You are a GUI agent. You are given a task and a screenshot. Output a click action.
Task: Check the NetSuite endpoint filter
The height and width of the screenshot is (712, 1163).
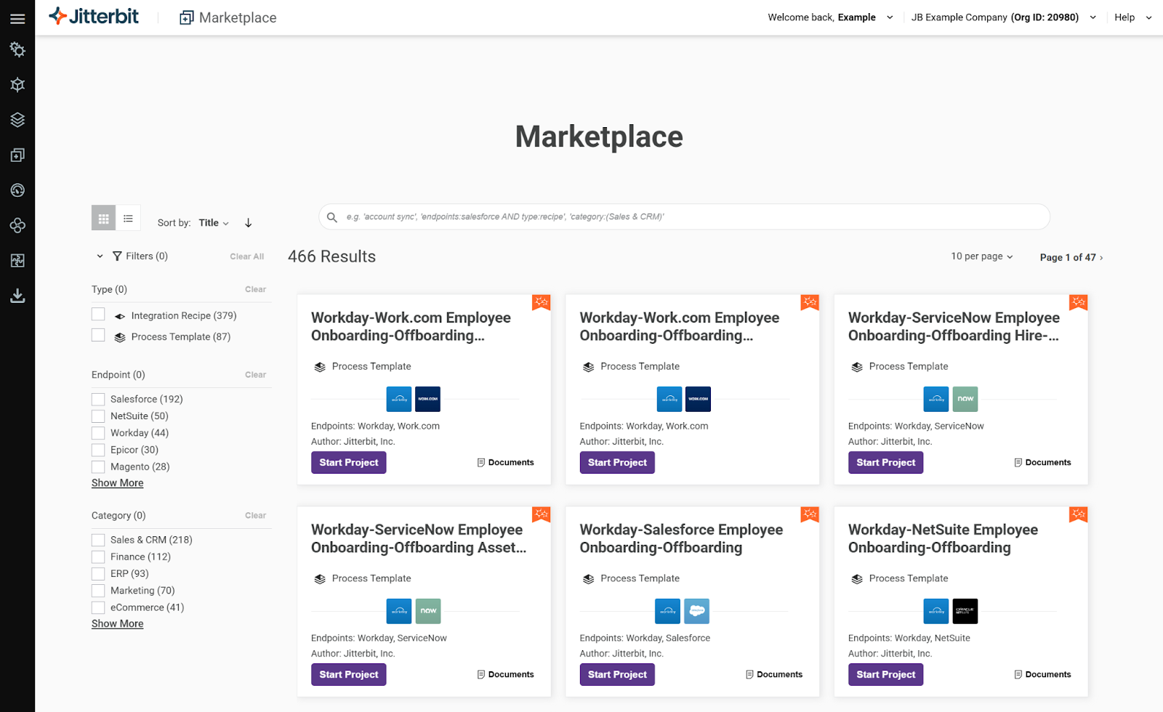(x=98, y=416)
